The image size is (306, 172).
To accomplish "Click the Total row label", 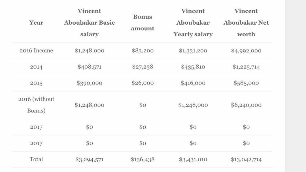I will [x=36, y=159].
